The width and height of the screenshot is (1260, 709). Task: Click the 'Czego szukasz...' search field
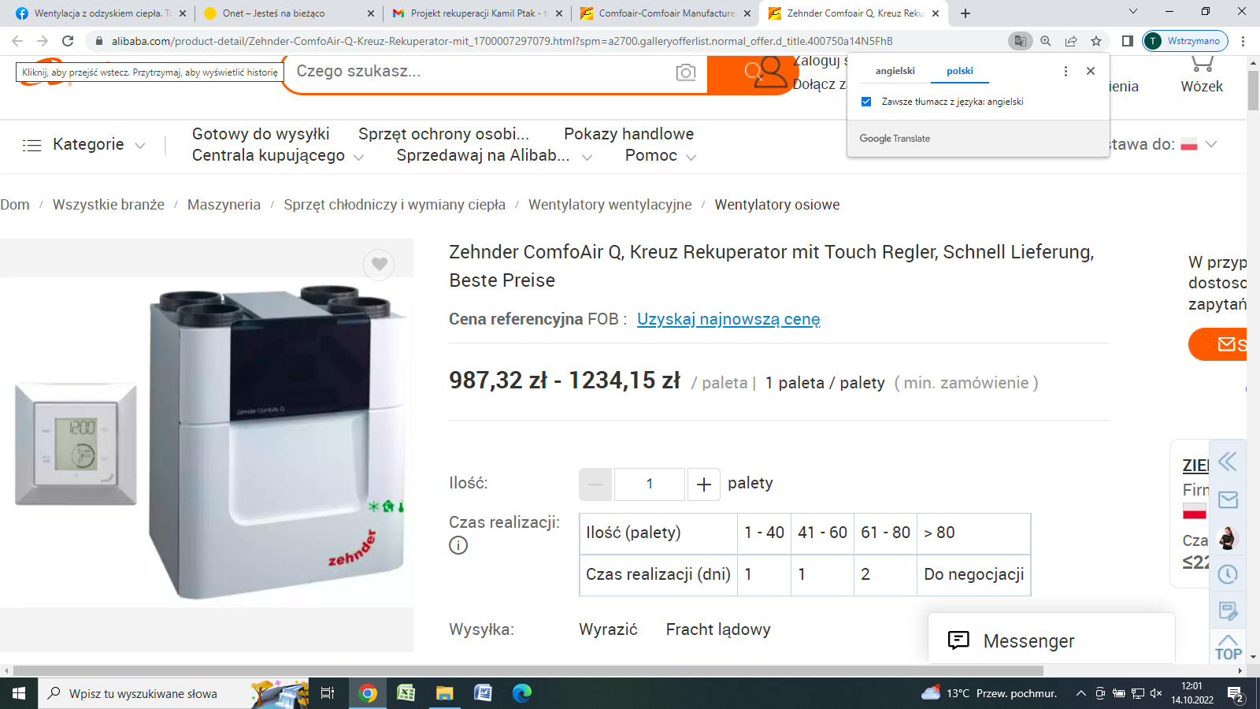[x=480, y=72]
